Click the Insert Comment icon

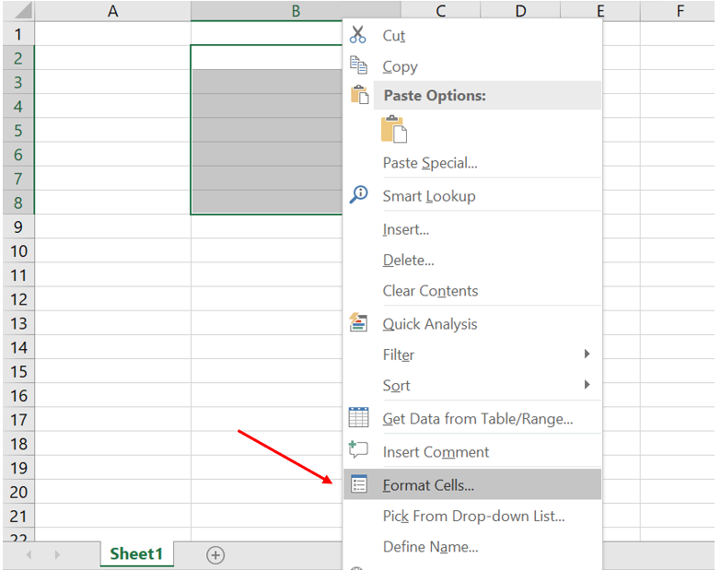click(x=358, y=451)
